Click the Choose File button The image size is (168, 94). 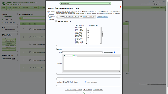point(66,82)
